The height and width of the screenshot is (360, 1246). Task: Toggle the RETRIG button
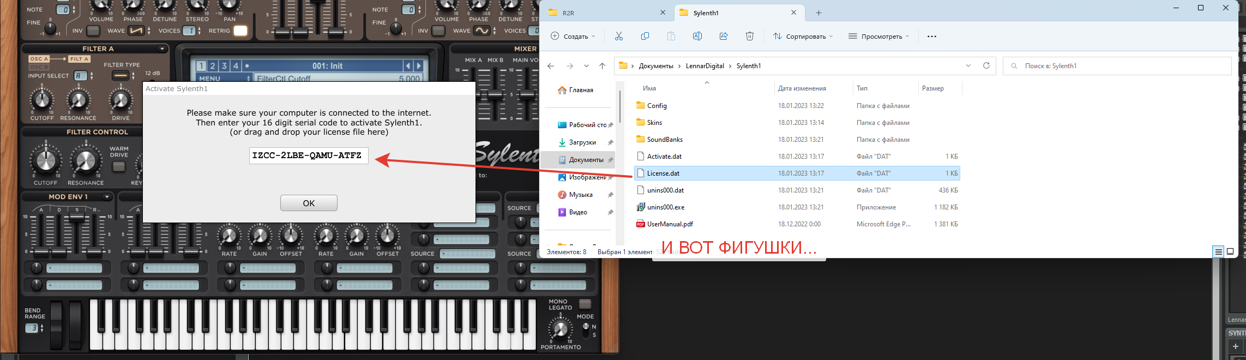[240, 31]
